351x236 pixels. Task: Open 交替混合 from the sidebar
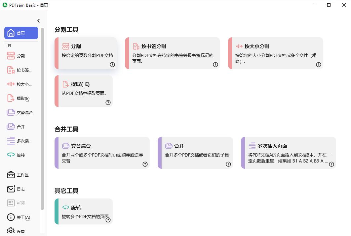(11, 112)
